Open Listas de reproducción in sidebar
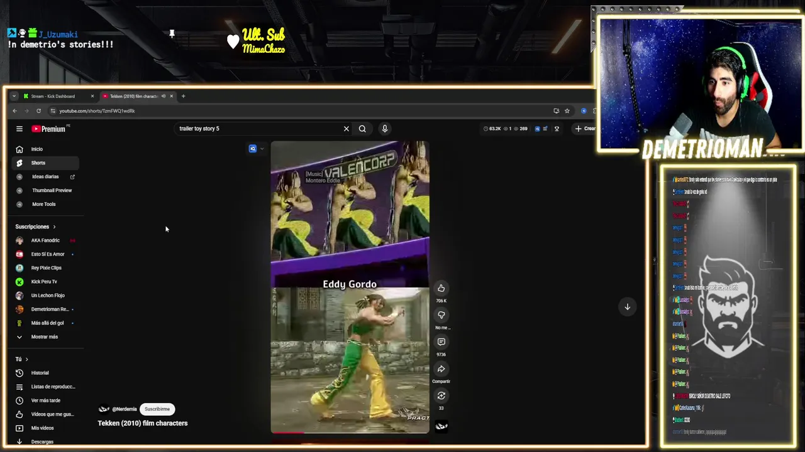This screenshot has height=452, width=805. click(45, 387)
